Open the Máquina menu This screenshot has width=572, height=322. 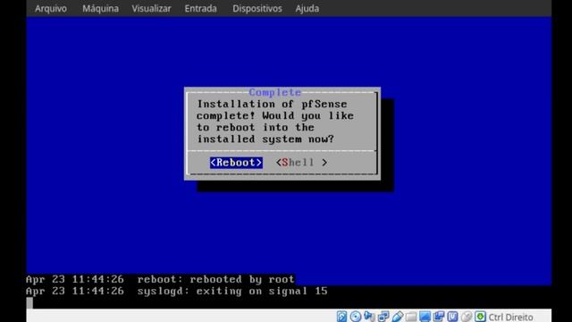[x=100, y=8]
